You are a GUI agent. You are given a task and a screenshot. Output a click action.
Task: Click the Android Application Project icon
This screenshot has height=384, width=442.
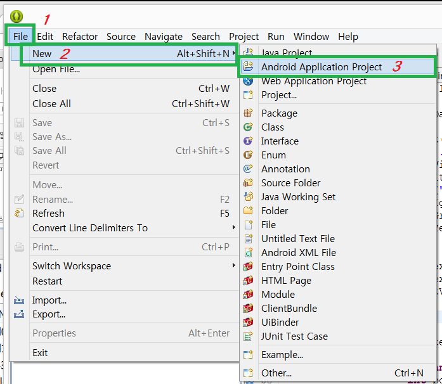tap(248, 67)
